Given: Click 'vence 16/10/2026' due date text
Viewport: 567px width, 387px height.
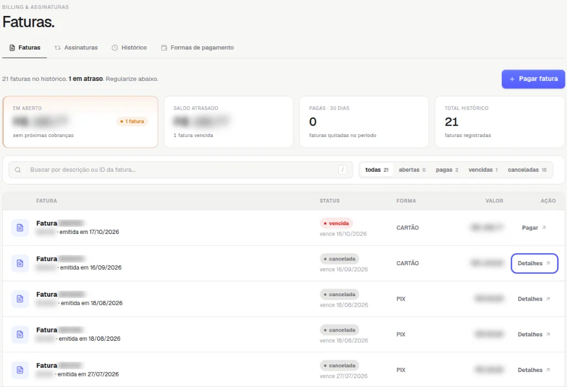Looking at the screenshot, I should click(x=343, y=234).
